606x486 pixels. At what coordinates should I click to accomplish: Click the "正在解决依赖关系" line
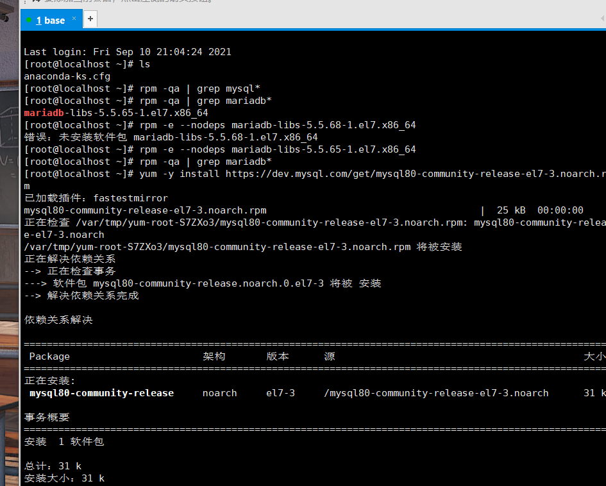pyautogui.click(x=69, y=259)
